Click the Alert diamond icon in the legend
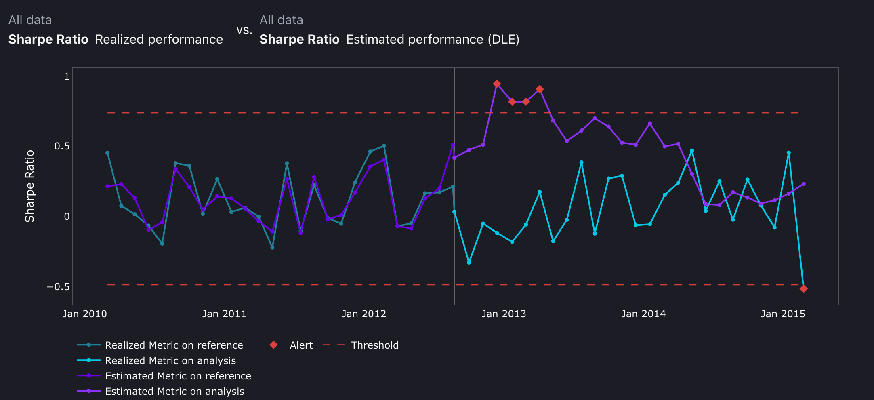This screenshot has height=400, width=874. click(273, 345)
